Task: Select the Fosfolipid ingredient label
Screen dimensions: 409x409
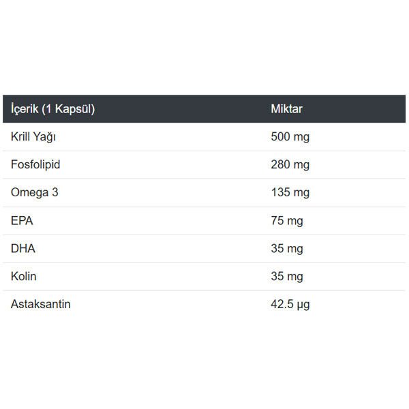Action: tap(40, 165)
